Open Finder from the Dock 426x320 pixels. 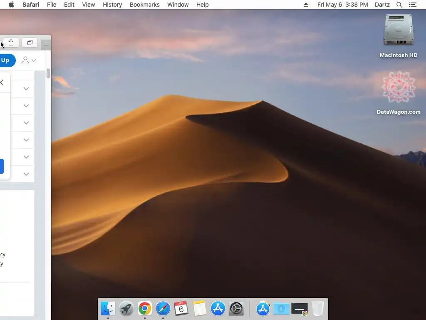(x=108, y=309)
